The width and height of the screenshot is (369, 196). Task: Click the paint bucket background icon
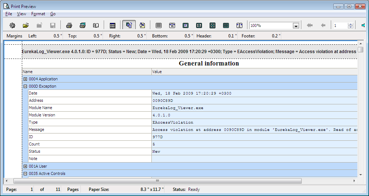tap(142, 25)
